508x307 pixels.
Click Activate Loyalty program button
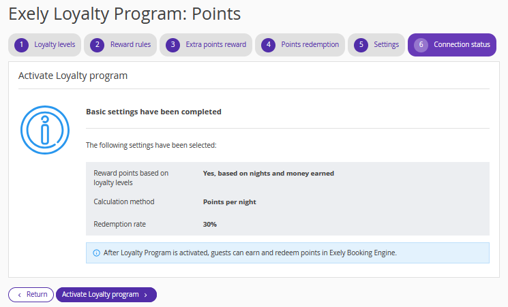point(106,295)
